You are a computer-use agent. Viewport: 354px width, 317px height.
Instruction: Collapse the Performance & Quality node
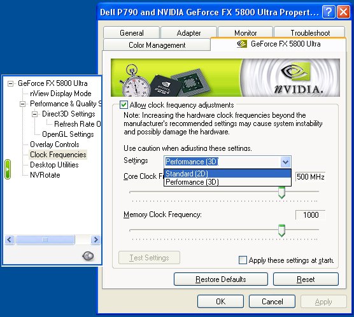click(x=22, y=104)
